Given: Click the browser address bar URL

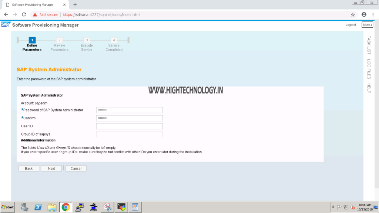Looking at the screenshot, I should 101,15.
